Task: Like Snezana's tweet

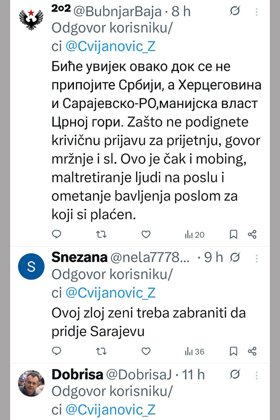Action: point(146,351)
